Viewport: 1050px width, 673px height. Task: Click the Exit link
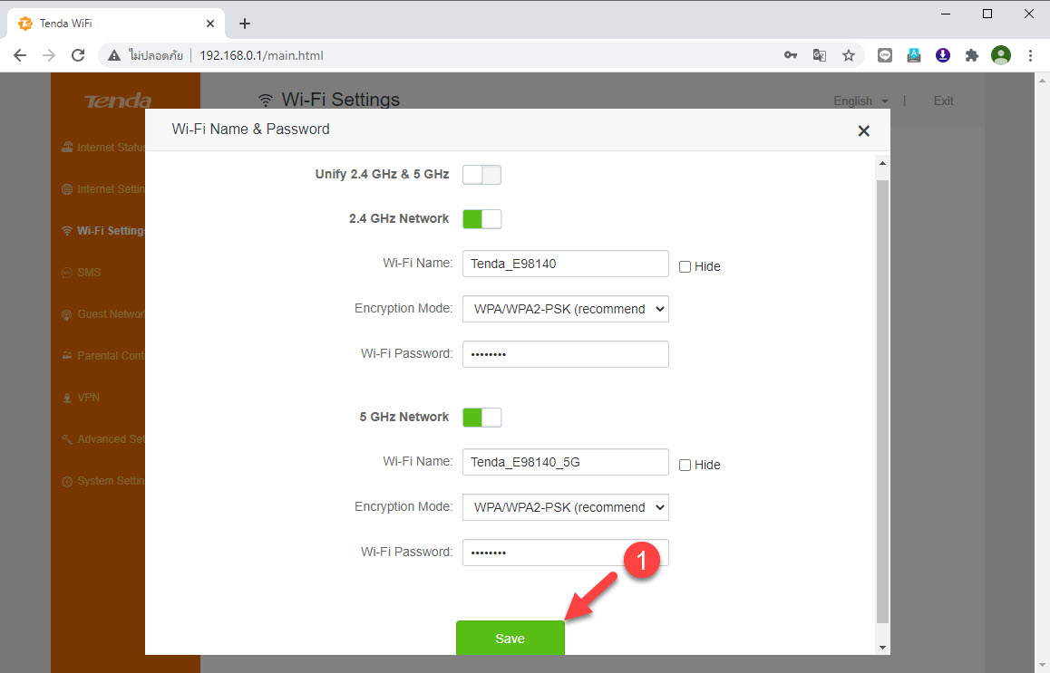coord(943,101)
